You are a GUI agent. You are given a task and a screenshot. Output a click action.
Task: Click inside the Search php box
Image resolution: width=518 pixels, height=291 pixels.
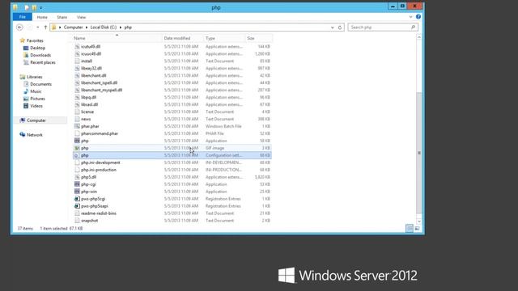coord(380,27)
